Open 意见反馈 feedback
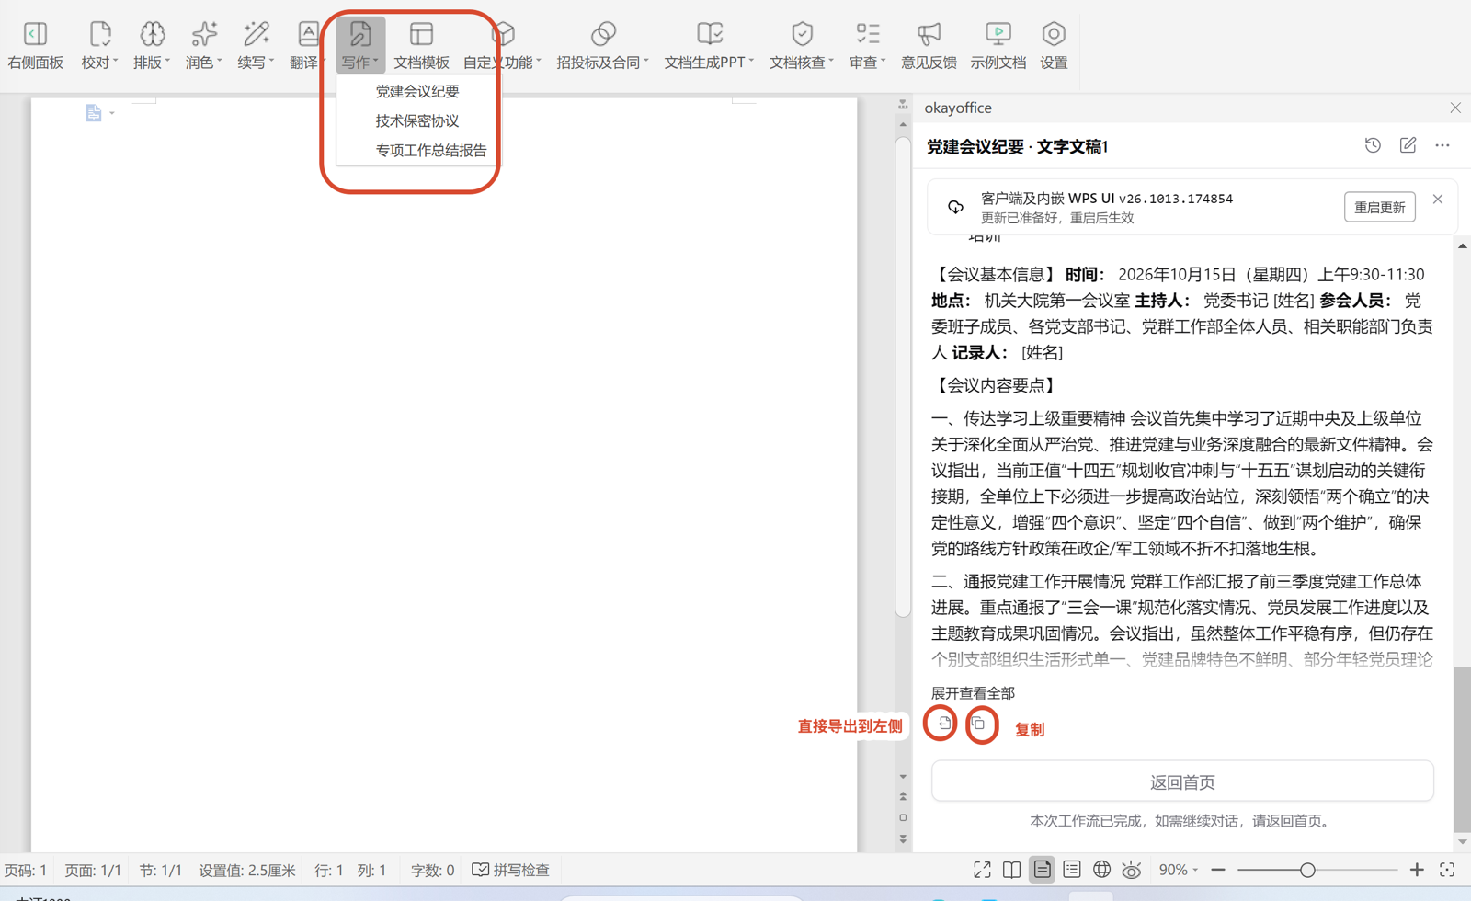This screenshot has height=901, width=1471. click(x=929, y=45)
